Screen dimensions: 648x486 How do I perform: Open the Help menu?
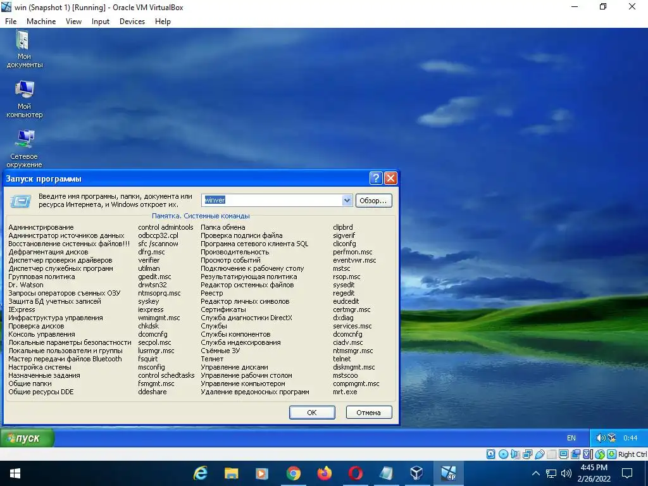[163, 22]
